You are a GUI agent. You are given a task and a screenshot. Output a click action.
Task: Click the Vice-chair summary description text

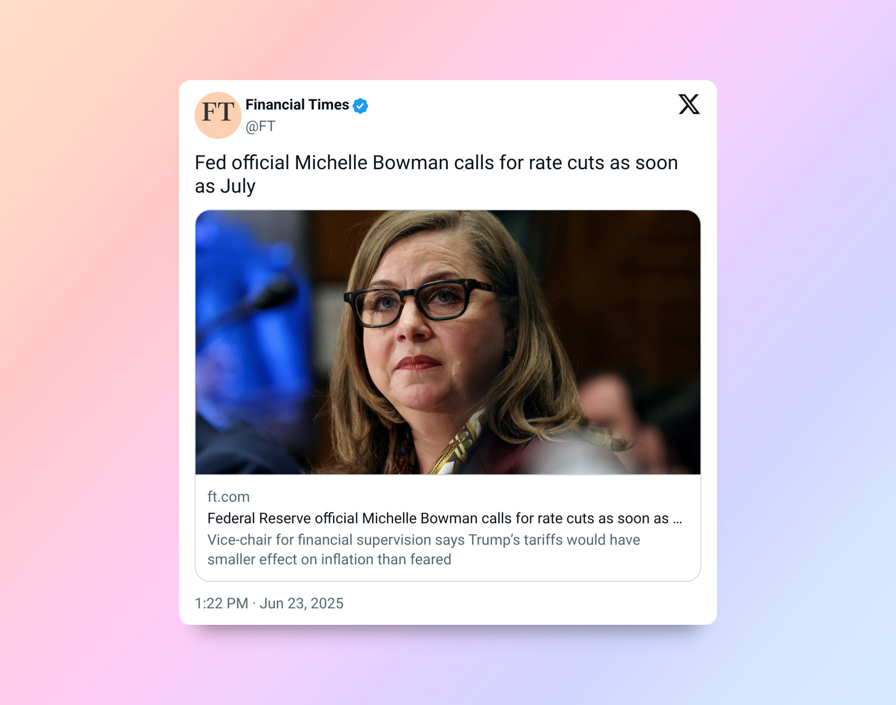point(424,550)
